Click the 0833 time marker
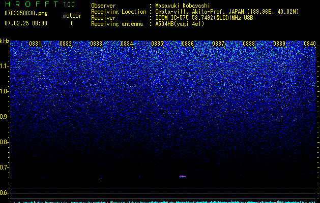 pyautogui.click(x=96, y=44)
